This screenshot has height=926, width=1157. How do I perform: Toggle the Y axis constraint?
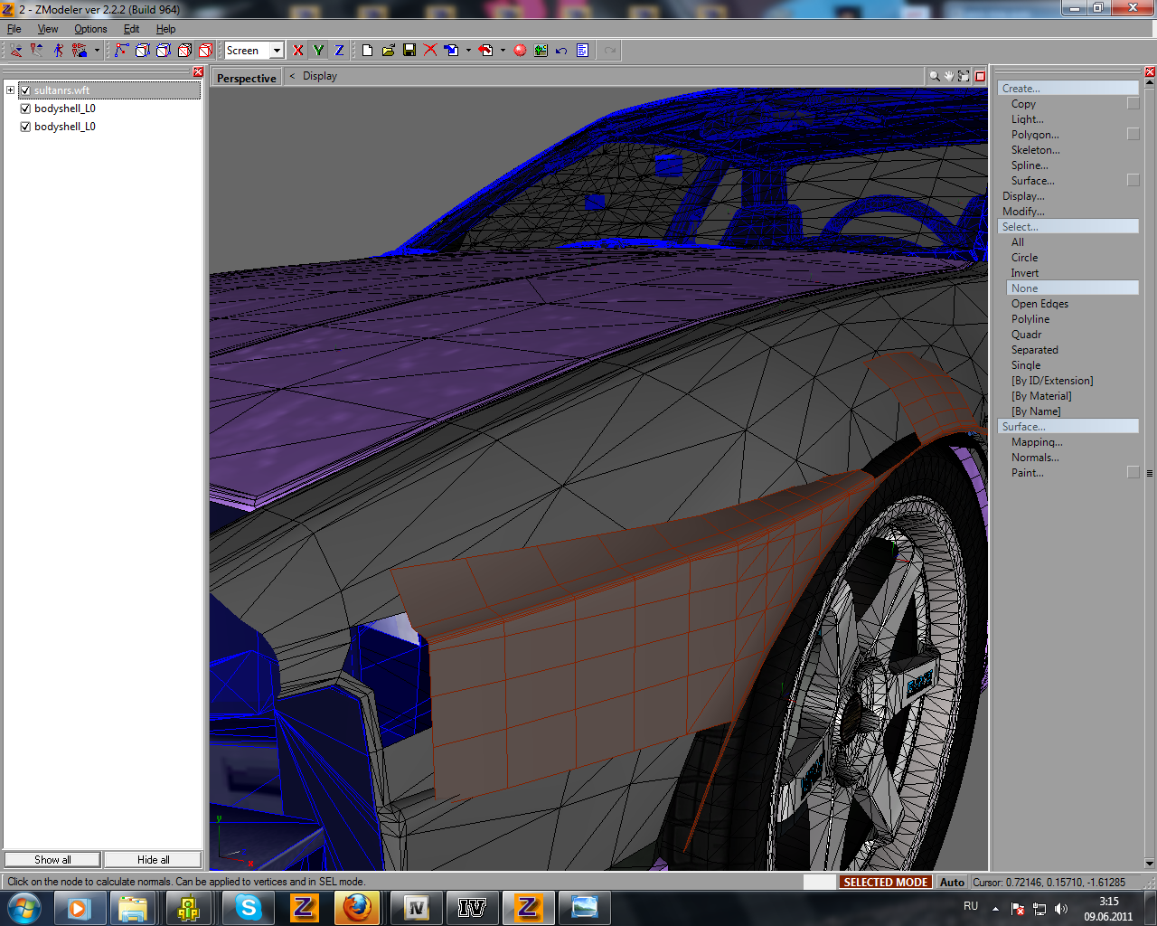(x=318, y=51)
